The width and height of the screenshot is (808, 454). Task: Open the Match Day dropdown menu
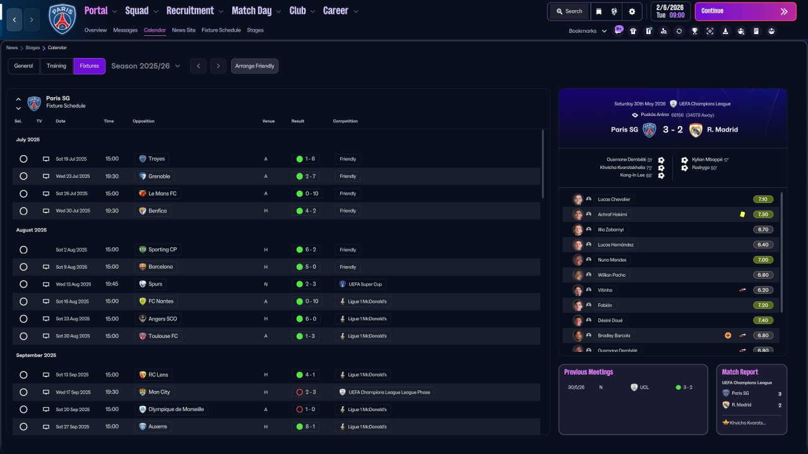258,11
